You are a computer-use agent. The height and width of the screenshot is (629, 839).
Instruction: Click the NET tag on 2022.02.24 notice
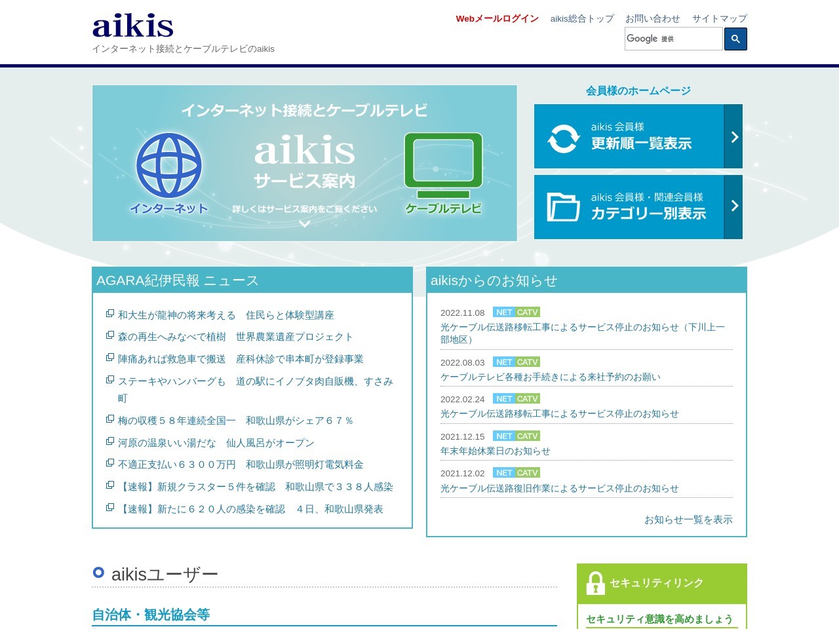pos(504,399)
